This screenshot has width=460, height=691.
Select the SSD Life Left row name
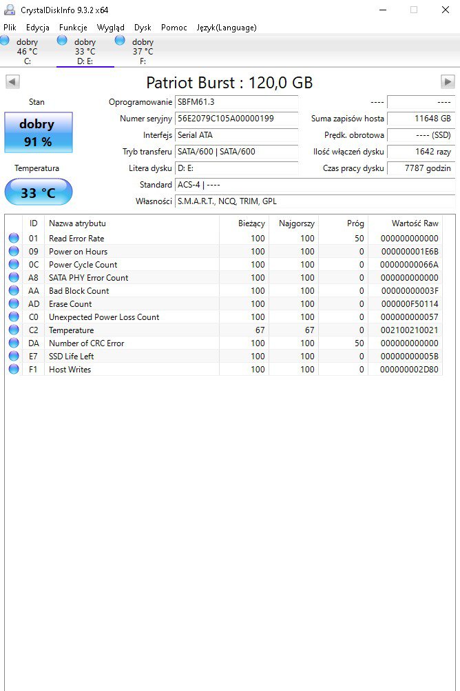pyautogui.click(x=72, y=356)
